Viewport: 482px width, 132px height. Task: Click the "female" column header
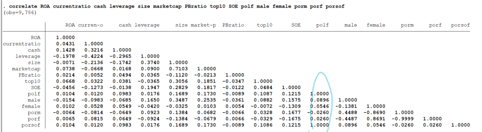[376, 25]
